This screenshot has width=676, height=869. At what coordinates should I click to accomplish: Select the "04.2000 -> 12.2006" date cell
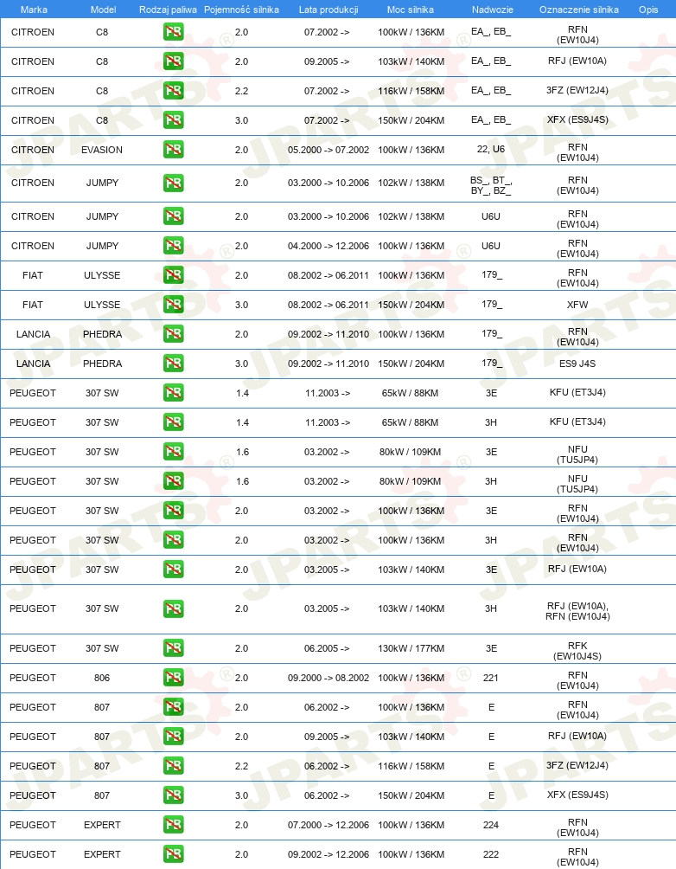328,246
